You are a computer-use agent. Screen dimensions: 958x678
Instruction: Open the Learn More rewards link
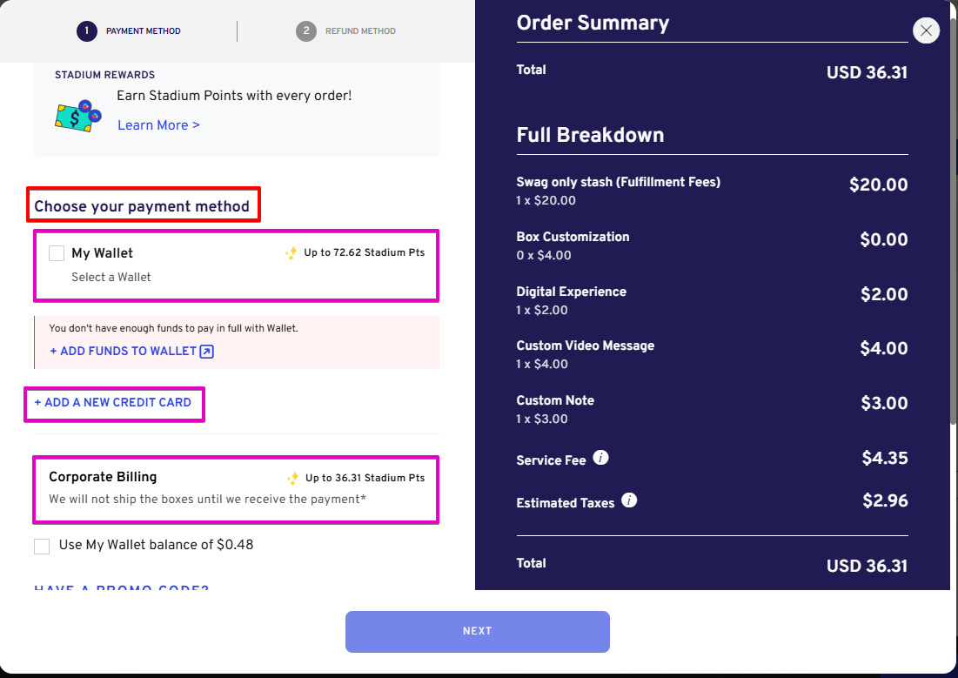pyautogui.click(x=159, y=124)
